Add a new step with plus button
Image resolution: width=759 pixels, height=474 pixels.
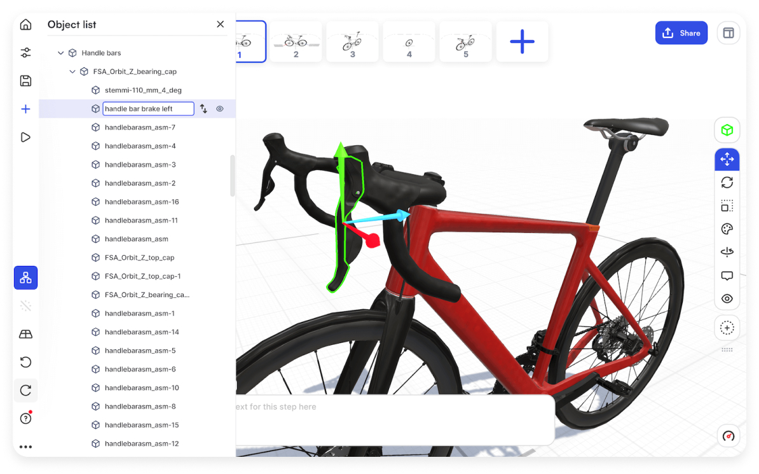pos(523,42)
